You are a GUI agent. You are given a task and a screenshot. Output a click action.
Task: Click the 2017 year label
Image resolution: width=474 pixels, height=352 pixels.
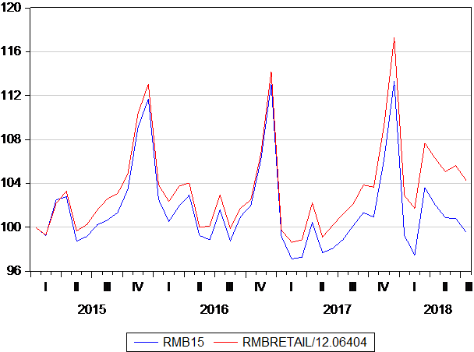coord(338,309)
